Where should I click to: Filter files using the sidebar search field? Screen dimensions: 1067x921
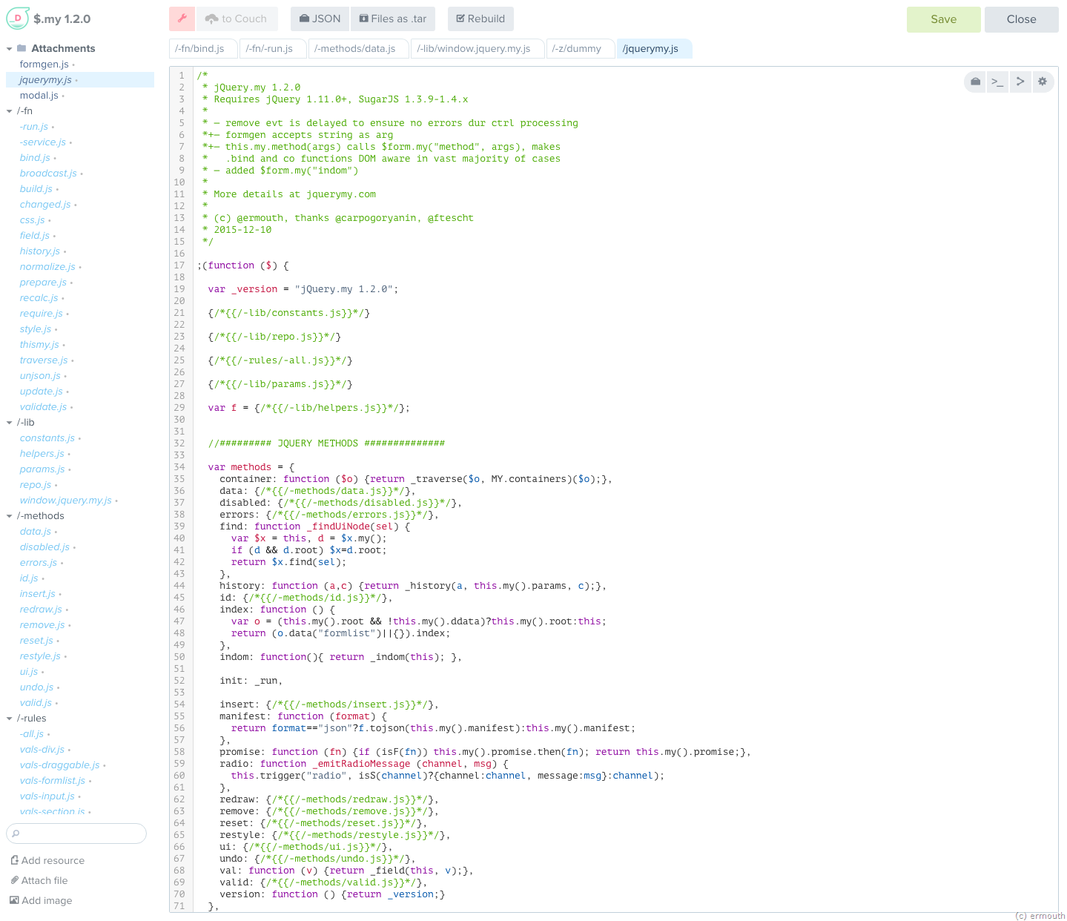(x=76, y=833)
